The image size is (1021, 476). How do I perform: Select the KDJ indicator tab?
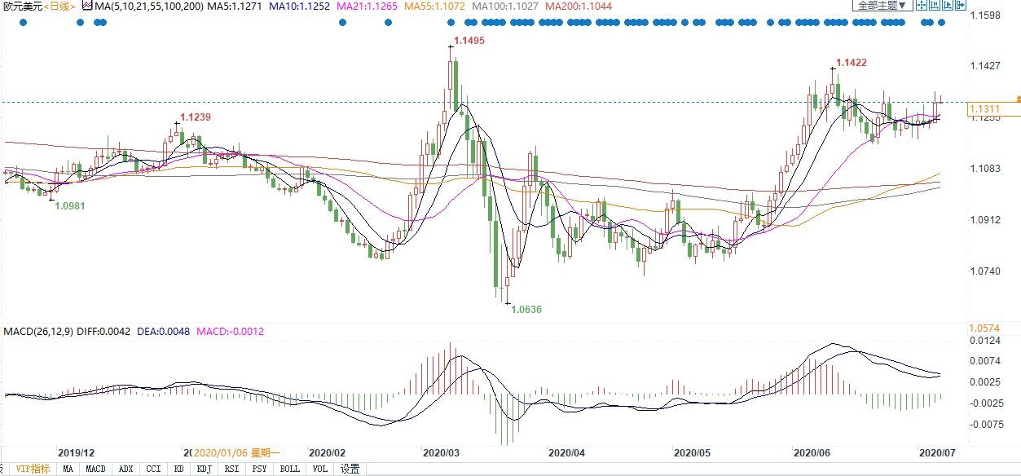click(204, 469)
